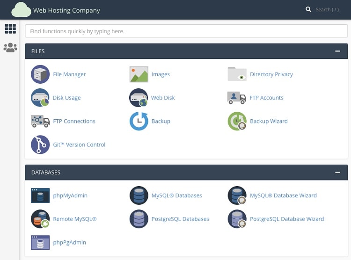351x260 pixels.
Task: Start the MySQL® Database Wizard link
Action: (283, 195)
